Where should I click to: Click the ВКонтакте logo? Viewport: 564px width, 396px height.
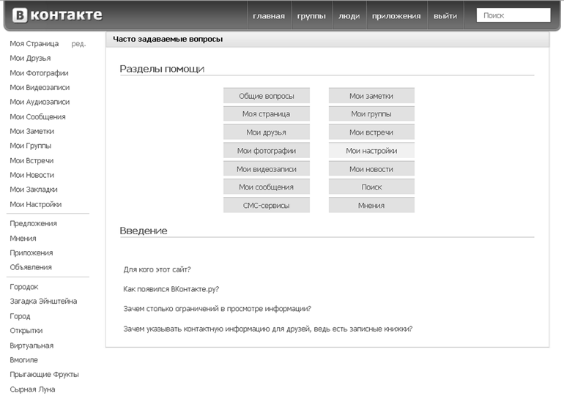(x=57, y=15)
